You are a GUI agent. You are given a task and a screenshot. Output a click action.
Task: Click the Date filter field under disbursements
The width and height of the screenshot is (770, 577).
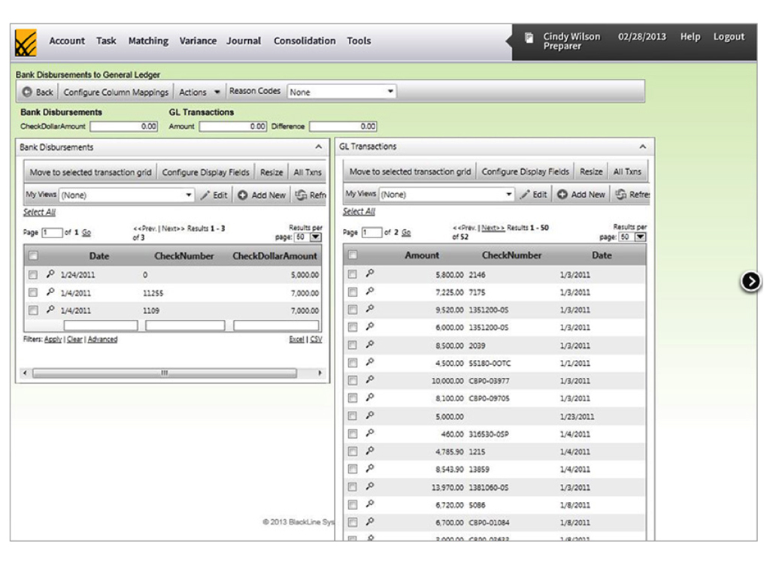(x=101, y=325)
